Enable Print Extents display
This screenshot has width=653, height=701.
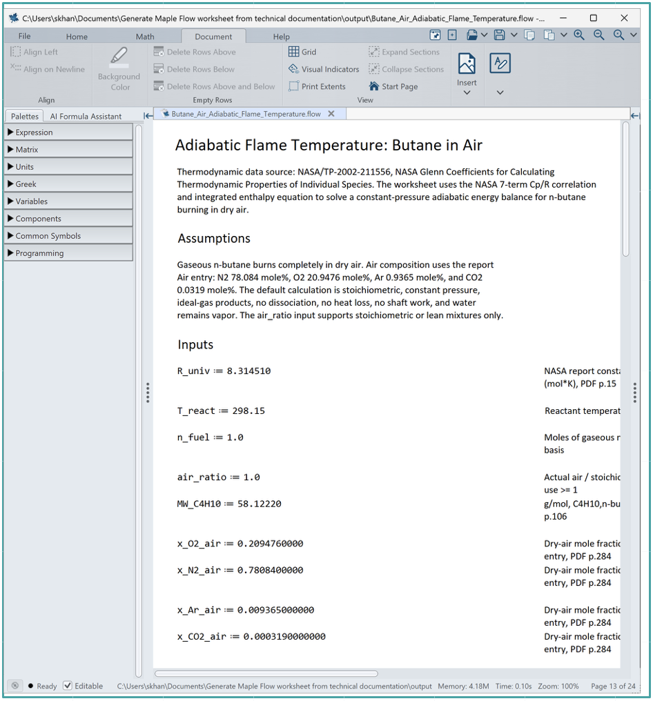tap(317, 86)
